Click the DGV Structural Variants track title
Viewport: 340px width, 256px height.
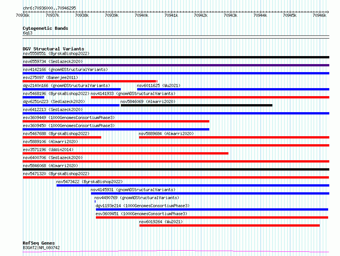[x=53, y=49]
